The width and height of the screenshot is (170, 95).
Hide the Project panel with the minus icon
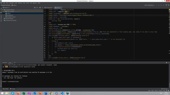(x=42, y=8)
